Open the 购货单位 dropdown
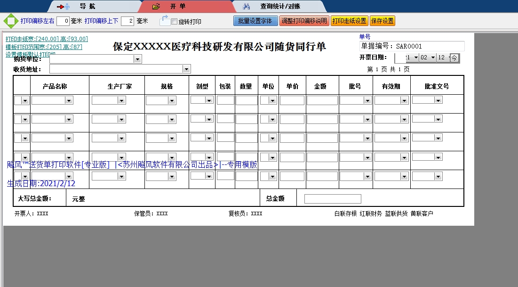The height and width of the screenshot is (287, 518). click(137, 58)
